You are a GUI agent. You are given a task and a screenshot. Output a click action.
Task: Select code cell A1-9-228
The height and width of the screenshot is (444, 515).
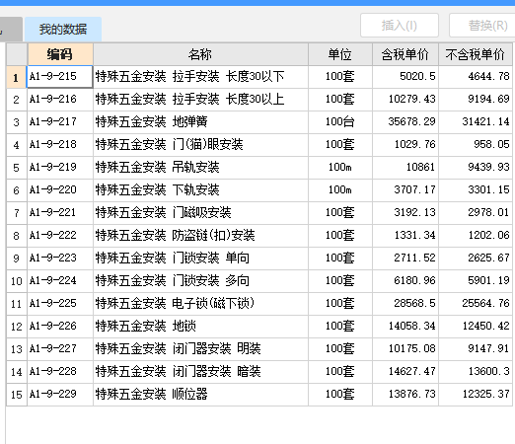tap(60, 372)
